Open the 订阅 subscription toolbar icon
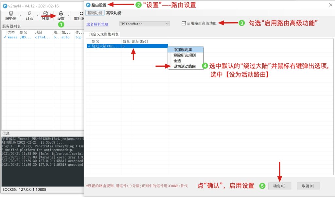The height and width of the screenshot is (197, 335). point(29,16)
